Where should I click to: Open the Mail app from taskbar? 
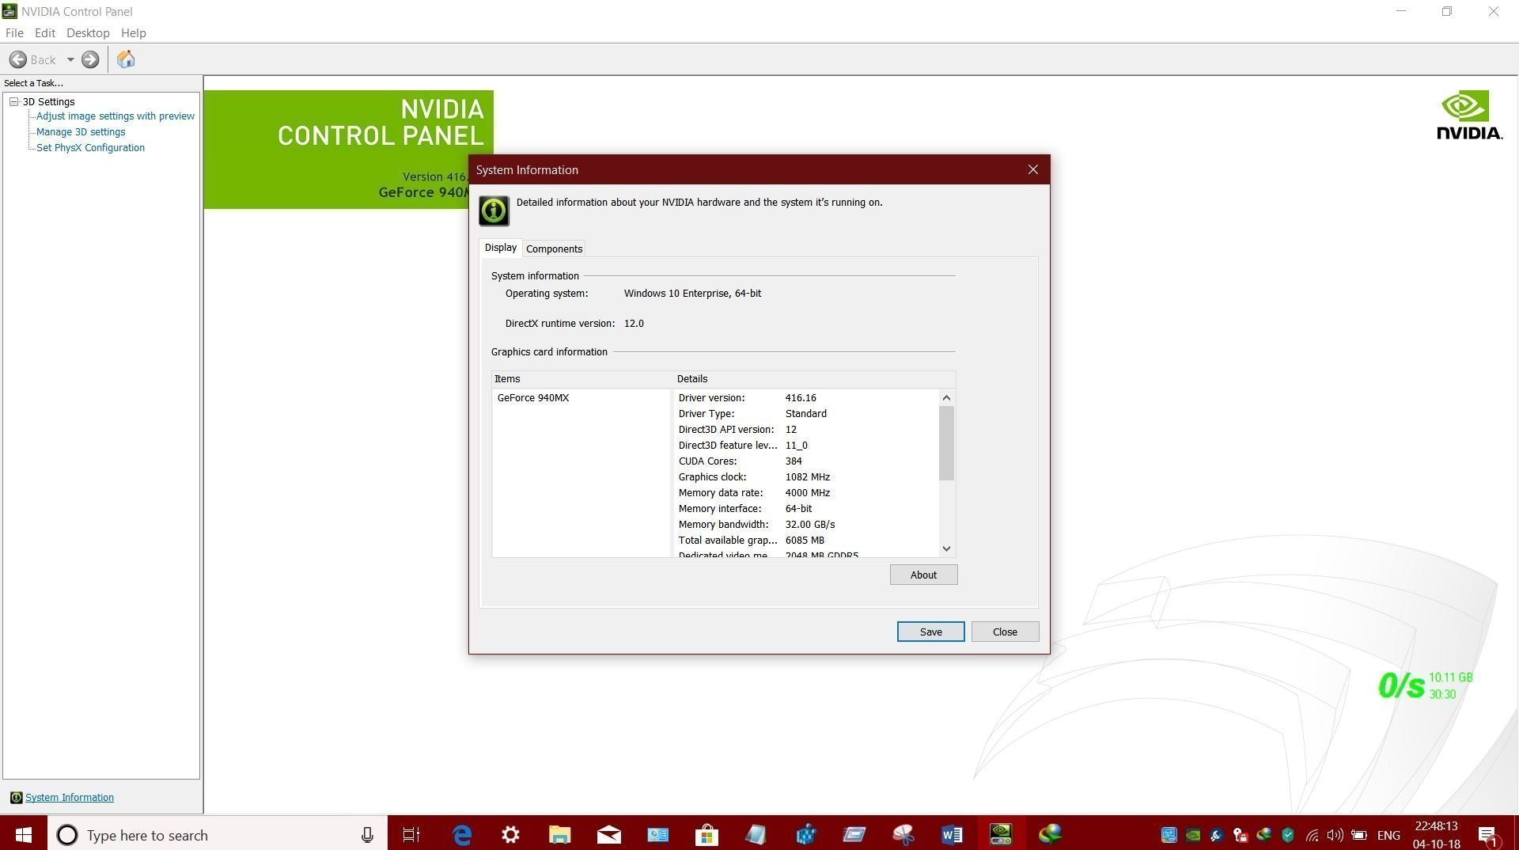point(608,835)
